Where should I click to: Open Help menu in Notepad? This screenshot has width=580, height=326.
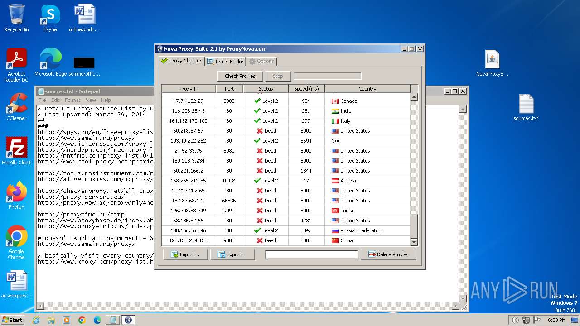(106, 100)
